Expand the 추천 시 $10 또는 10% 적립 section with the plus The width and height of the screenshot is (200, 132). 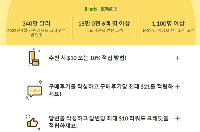coord(177,58)
